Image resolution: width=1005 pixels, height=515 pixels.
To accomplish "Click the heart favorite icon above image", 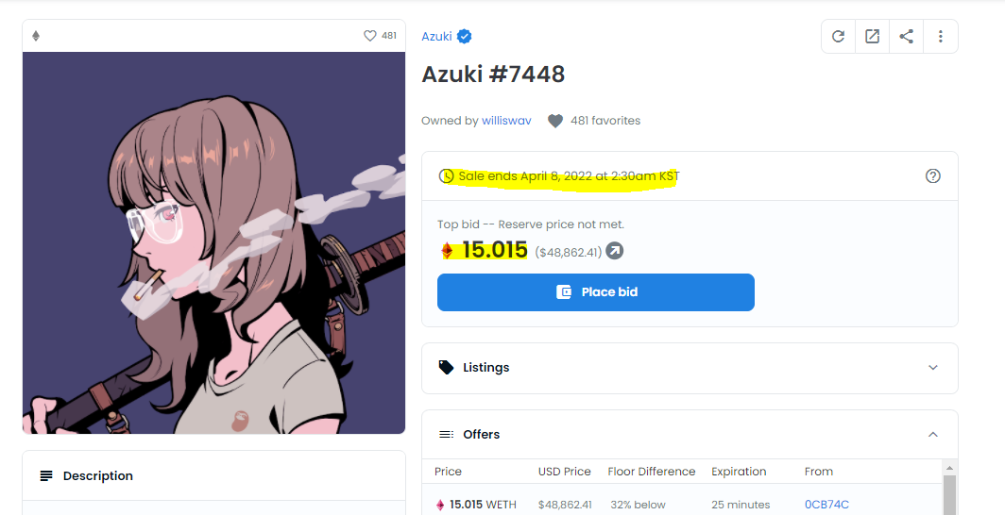I will pos(370,36).
